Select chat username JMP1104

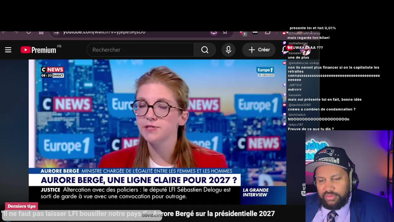pos(295,85)
